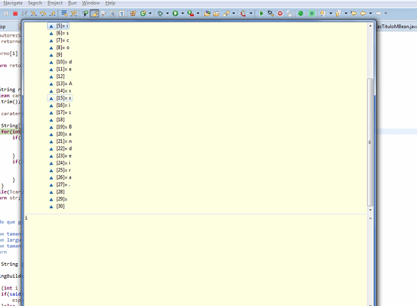Click the New Java Class icon
417x306 pixels.
(143, 13)
